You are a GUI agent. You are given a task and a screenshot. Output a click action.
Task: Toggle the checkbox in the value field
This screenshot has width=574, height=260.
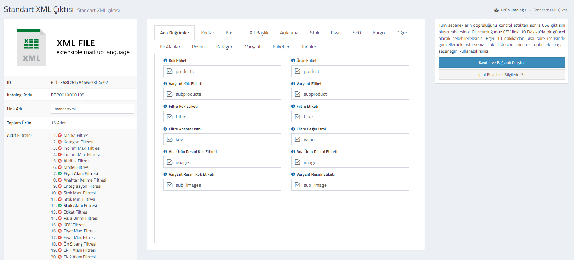point(297,139)
